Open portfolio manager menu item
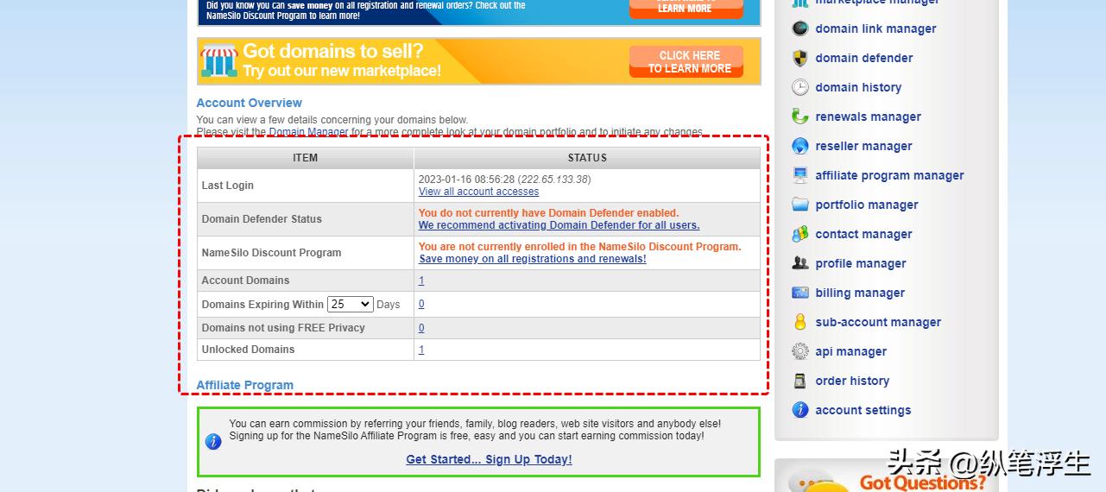Screen dimensions: 1106x492 (x=867, y=205)
